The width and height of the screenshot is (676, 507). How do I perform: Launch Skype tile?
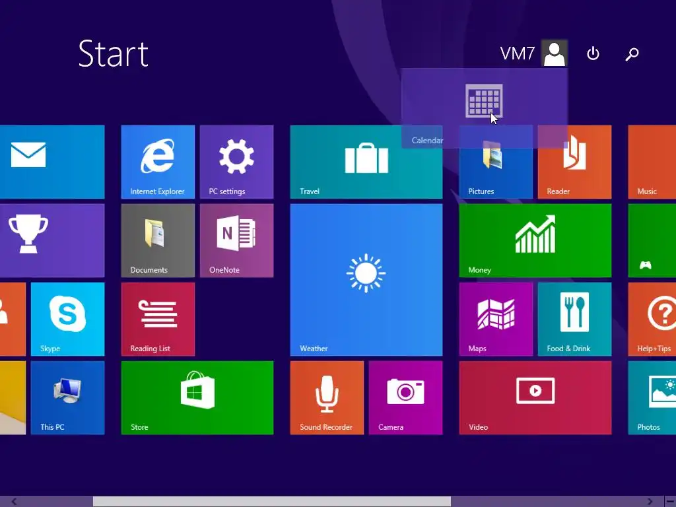click(x=68, y=319)
